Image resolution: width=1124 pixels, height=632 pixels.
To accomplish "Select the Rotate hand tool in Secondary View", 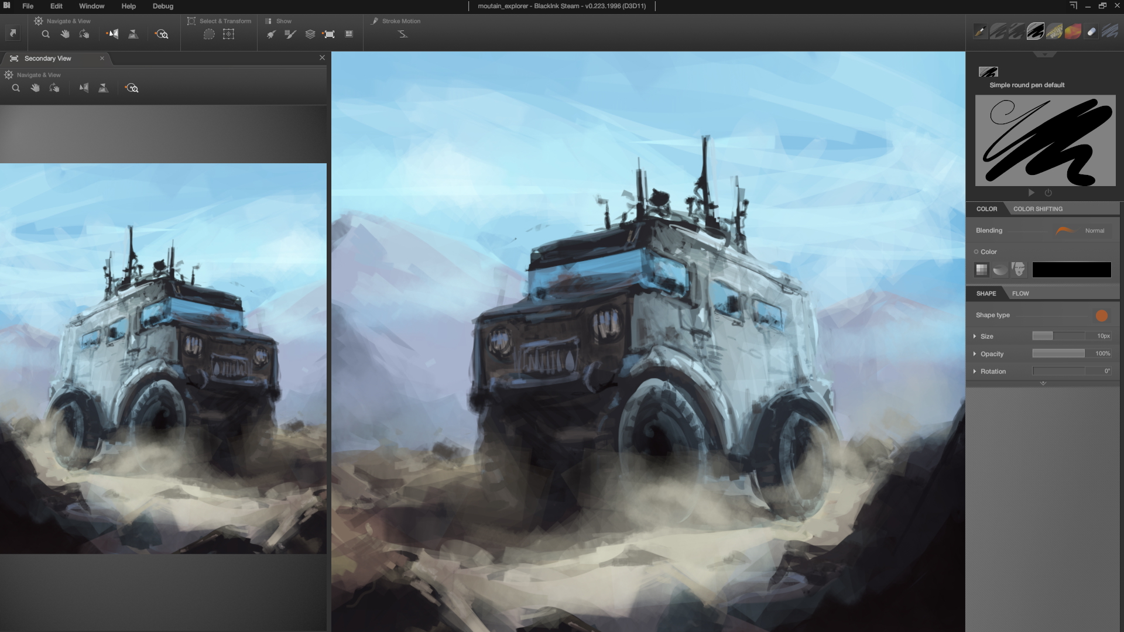I will click(x=54, y=88).
